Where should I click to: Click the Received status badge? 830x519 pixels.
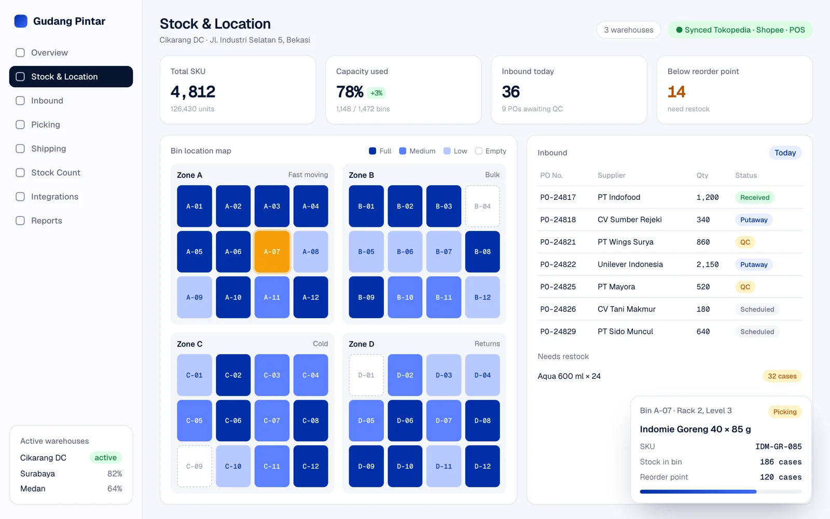pyautogui.click(x=755, y=197)
